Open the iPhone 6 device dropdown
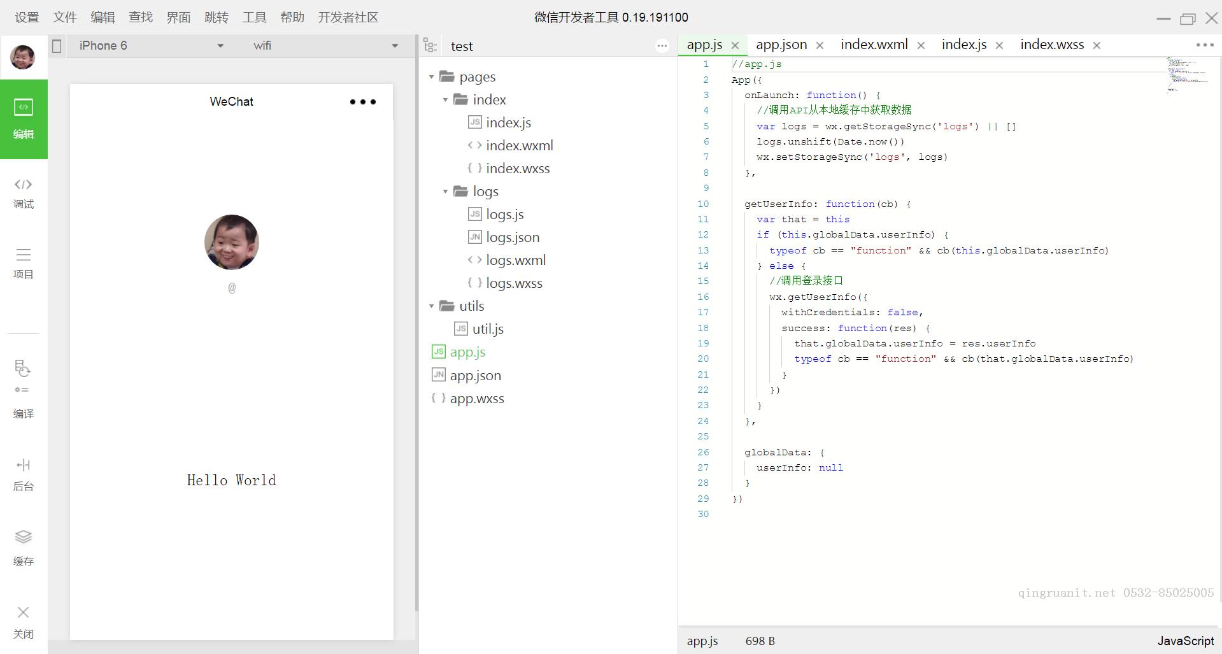The width and height of the screenshot is (1222, 654). point(150,46)
